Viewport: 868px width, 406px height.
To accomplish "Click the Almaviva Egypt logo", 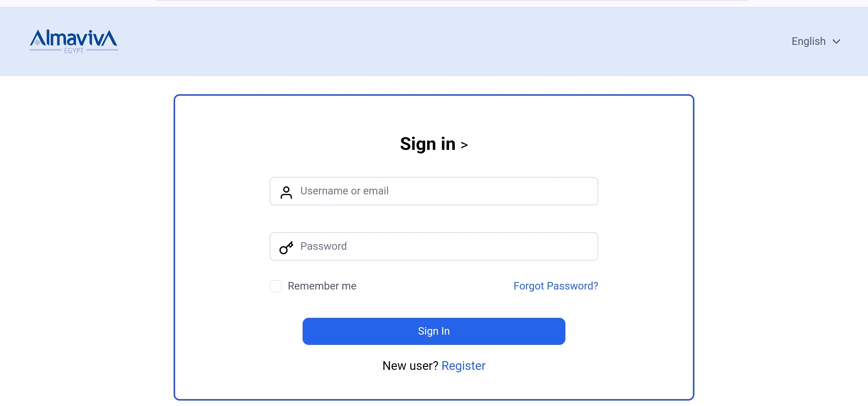I will coord(74,41).
